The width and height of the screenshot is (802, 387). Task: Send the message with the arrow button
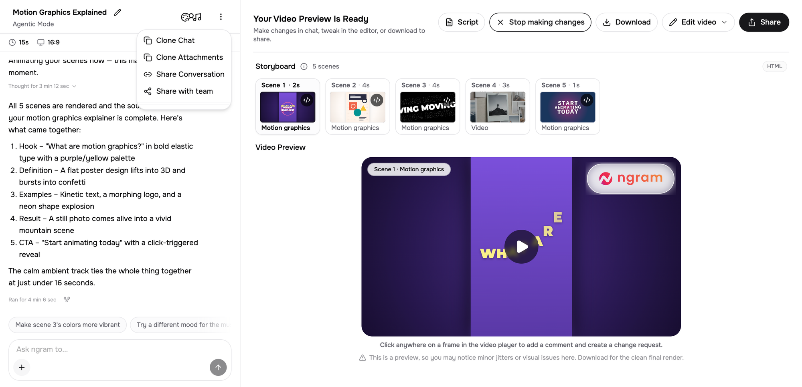(x=218, y=367)
